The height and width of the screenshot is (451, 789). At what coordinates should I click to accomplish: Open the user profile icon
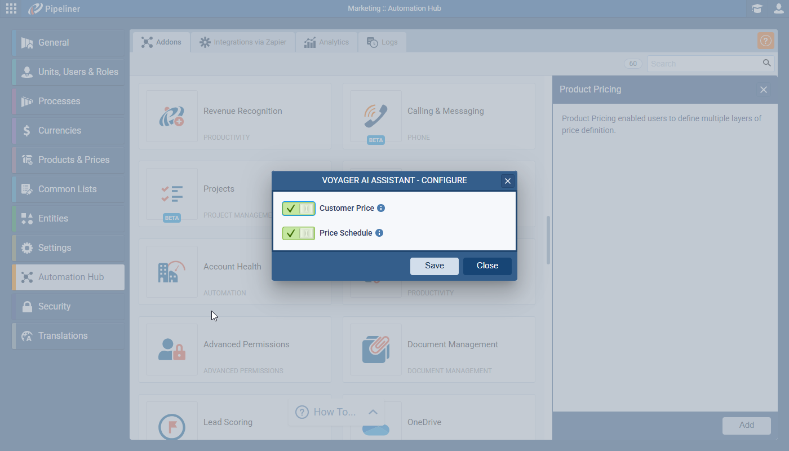(778, 8)
